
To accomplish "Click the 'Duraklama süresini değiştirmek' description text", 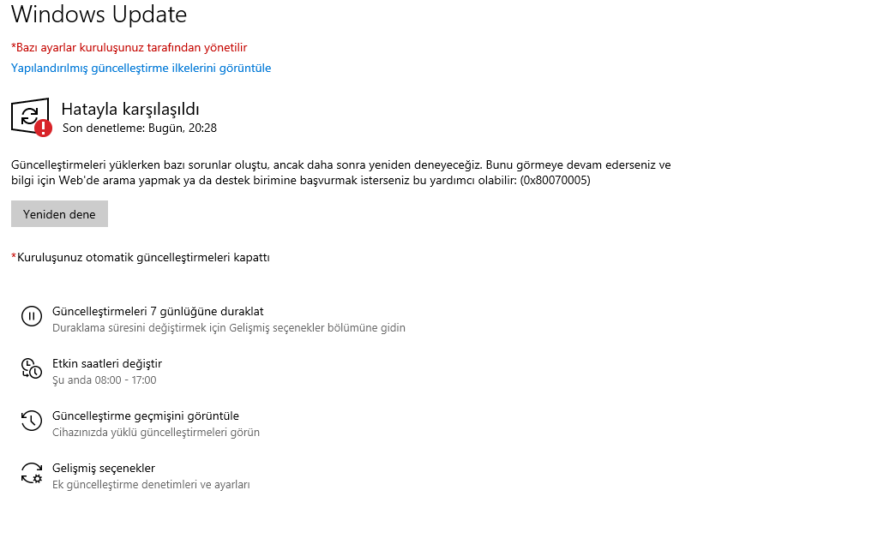I will [229, 328].
